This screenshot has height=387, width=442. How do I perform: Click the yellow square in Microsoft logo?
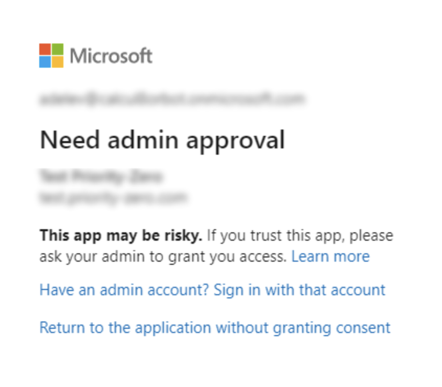58,62
